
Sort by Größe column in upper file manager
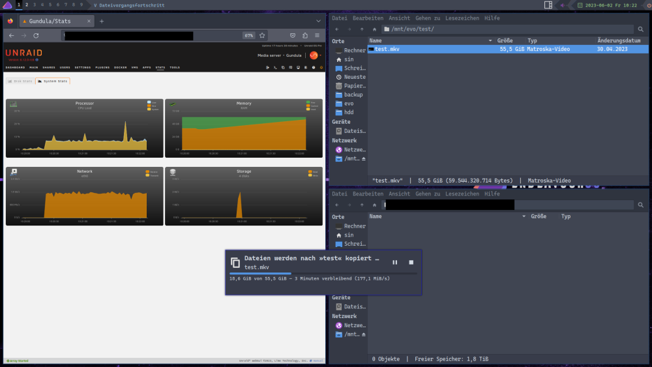(x=505, y=40)
